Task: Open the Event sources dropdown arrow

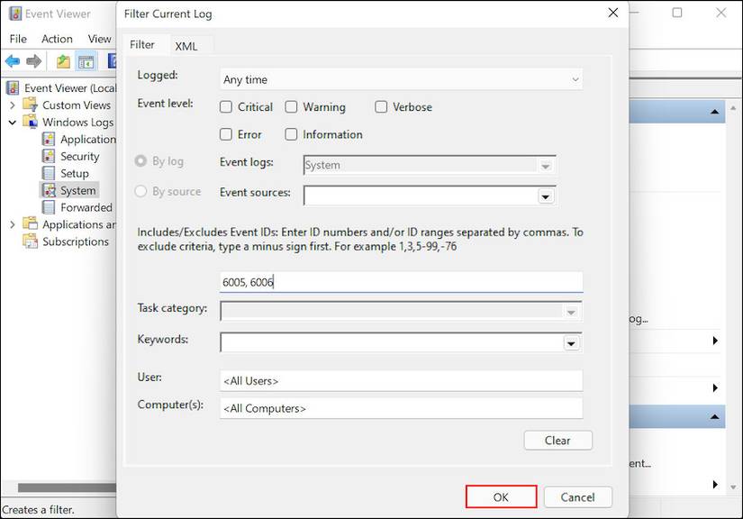Action: (x=546, y=196)
